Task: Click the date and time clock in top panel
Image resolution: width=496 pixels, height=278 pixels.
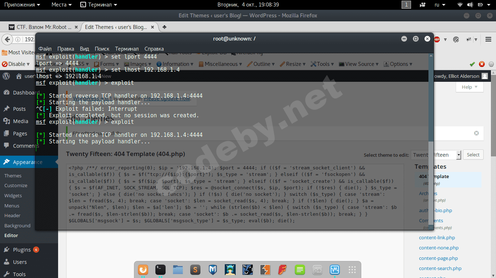Action: (248, 5)
